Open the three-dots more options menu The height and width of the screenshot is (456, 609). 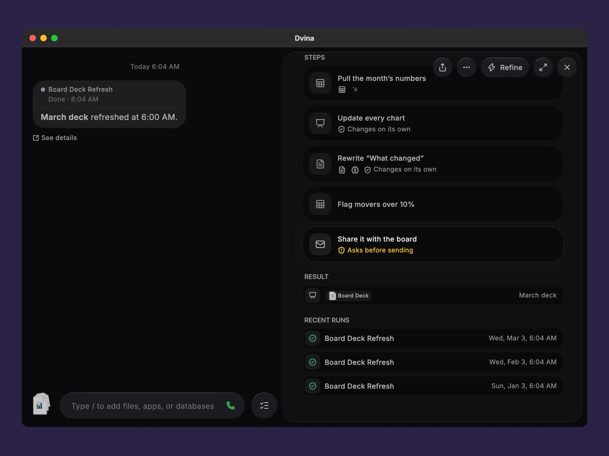466,67
